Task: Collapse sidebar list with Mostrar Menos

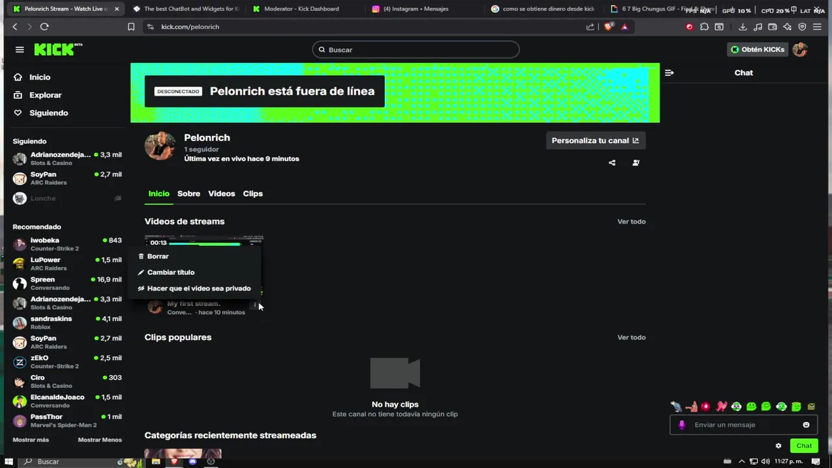Action: coord(99,440)
